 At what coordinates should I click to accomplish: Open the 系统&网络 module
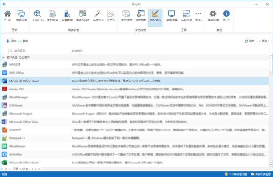[82, 16]
